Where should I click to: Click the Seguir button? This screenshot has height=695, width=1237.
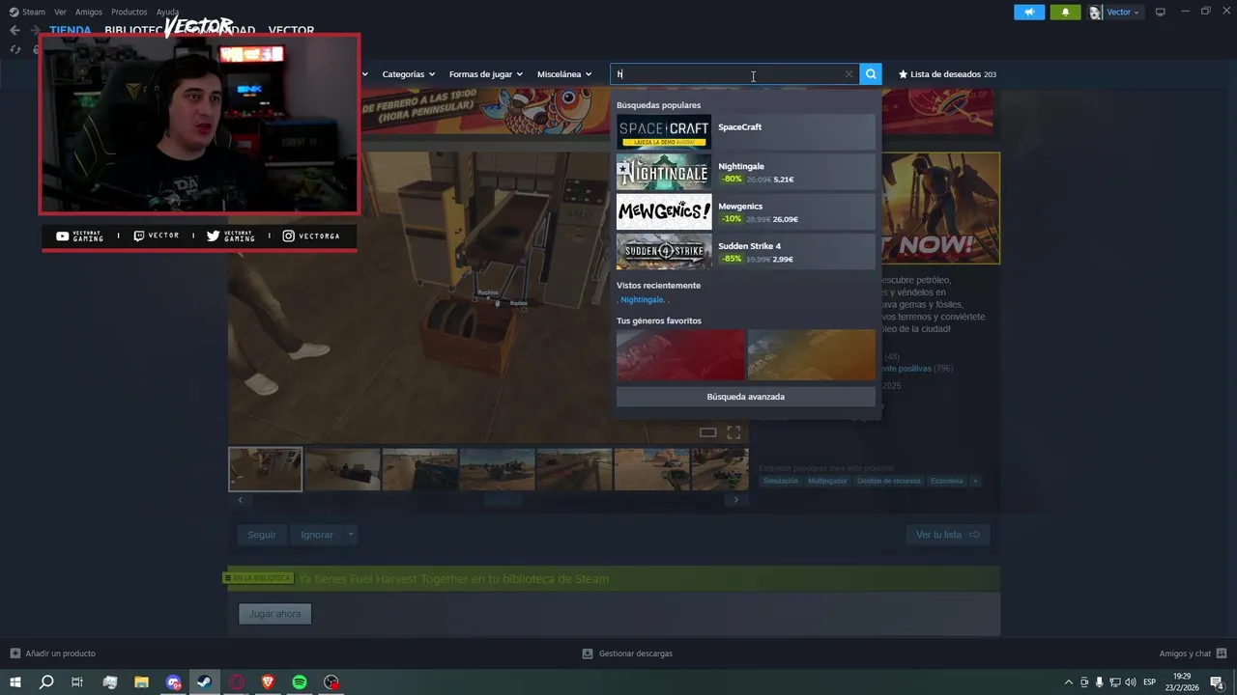[x=262, y=535]
